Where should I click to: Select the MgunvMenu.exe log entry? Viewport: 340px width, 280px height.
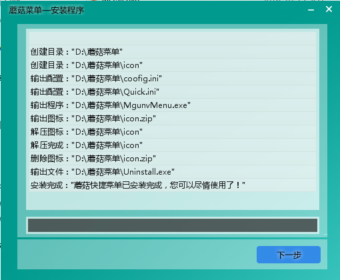(173, 105)
